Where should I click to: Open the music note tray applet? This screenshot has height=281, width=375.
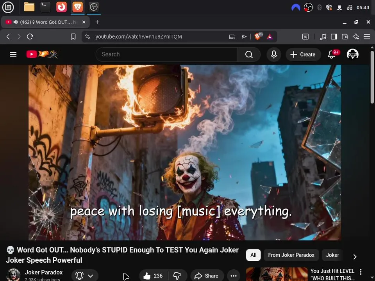tap(349, 7)
